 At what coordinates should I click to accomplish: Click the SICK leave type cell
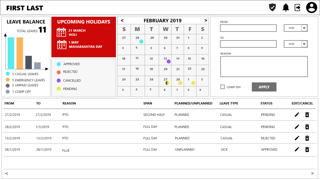pyautogui.click(x=224, y=150)
